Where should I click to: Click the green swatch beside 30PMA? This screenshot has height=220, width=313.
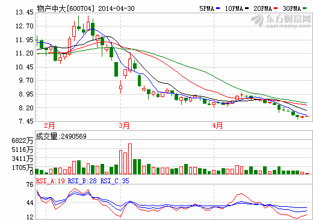pyautogui.click(x=305, y=8)
